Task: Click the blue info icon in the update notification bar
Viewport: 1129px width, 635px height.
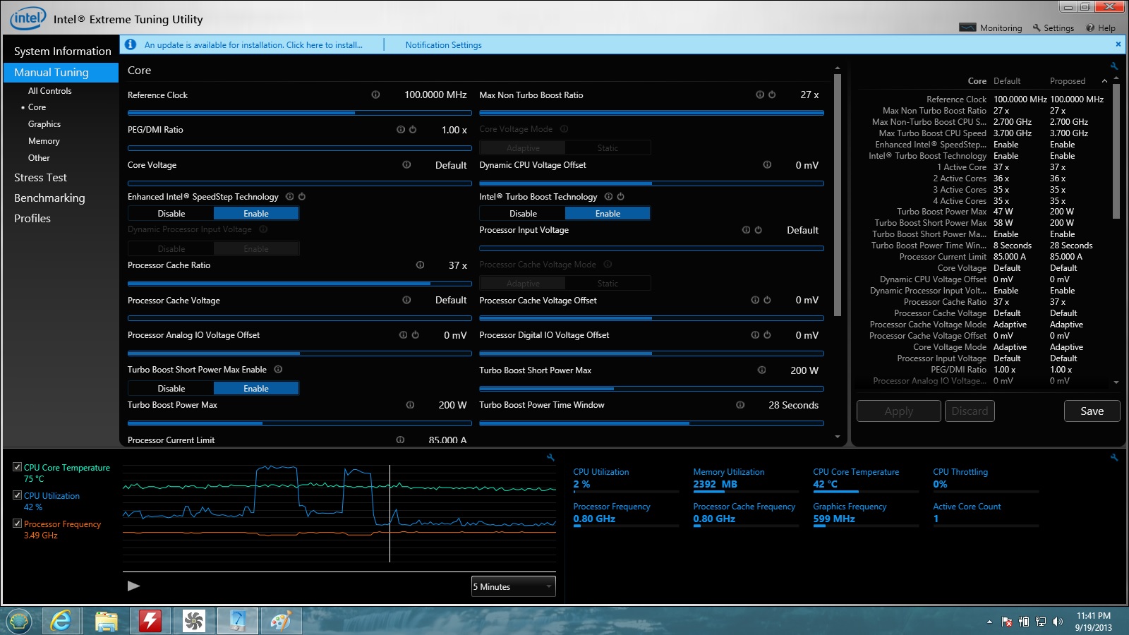Action: 131,44
